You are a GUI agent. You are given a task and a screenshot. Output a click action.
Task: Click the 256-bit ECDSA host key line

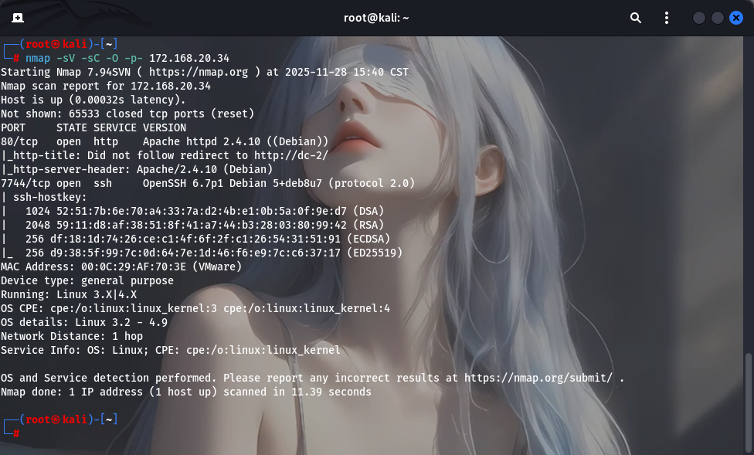point(195,239)
